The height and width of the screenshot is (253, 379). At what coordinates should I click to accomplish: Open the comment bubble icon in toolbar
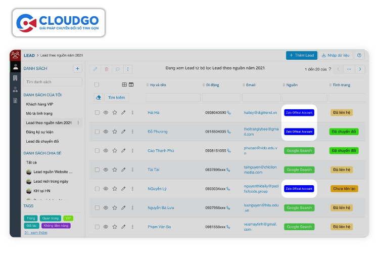point(117,69)
